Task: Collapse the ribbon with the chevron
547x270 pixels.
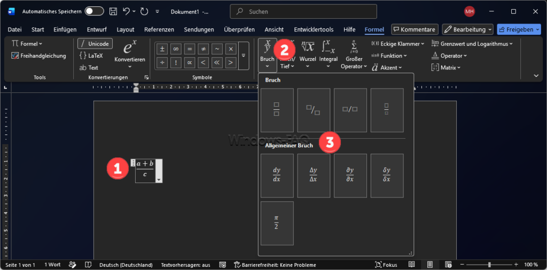Action: [x=536, y=76]
